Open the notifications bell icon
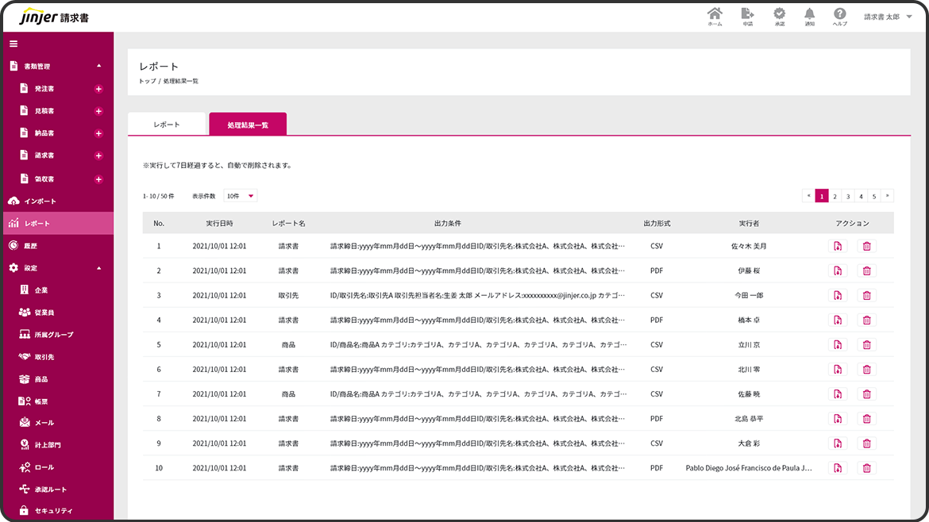Image resolution: width=929 pixels, height=522 pixels. pyautogui.click(x=809, y=16)
